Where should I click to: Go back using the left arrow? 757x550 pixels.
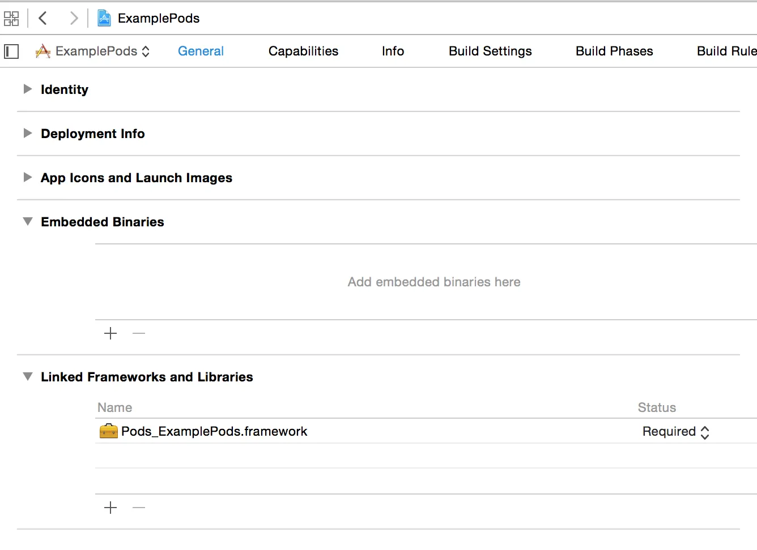(42, 19)
